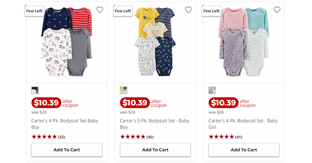Click $10.39 price on first product
The height and width of the screenshot is (163, 312).
coord(46,102)
